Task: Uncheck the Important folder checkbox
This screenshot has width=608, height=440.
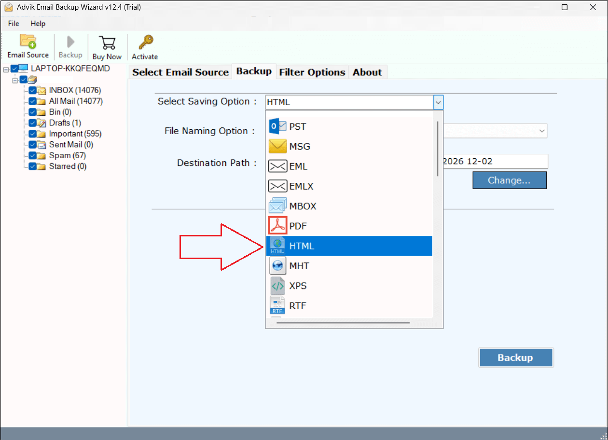Action: (x=32, y=134)
